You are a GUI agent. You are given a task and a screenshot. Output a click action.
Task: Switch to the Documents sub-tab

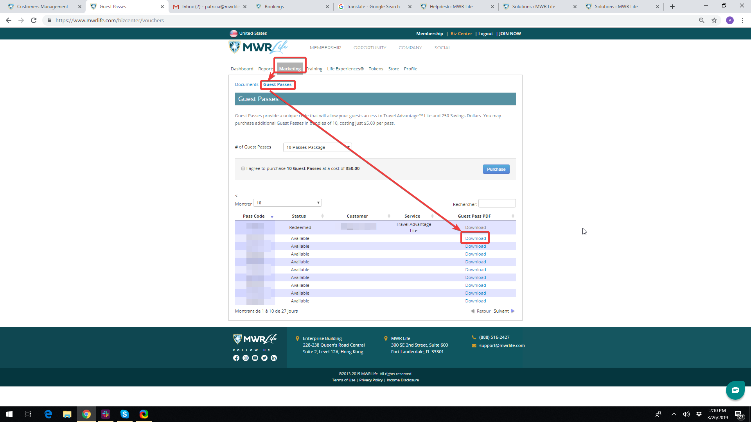coord(246,84)
